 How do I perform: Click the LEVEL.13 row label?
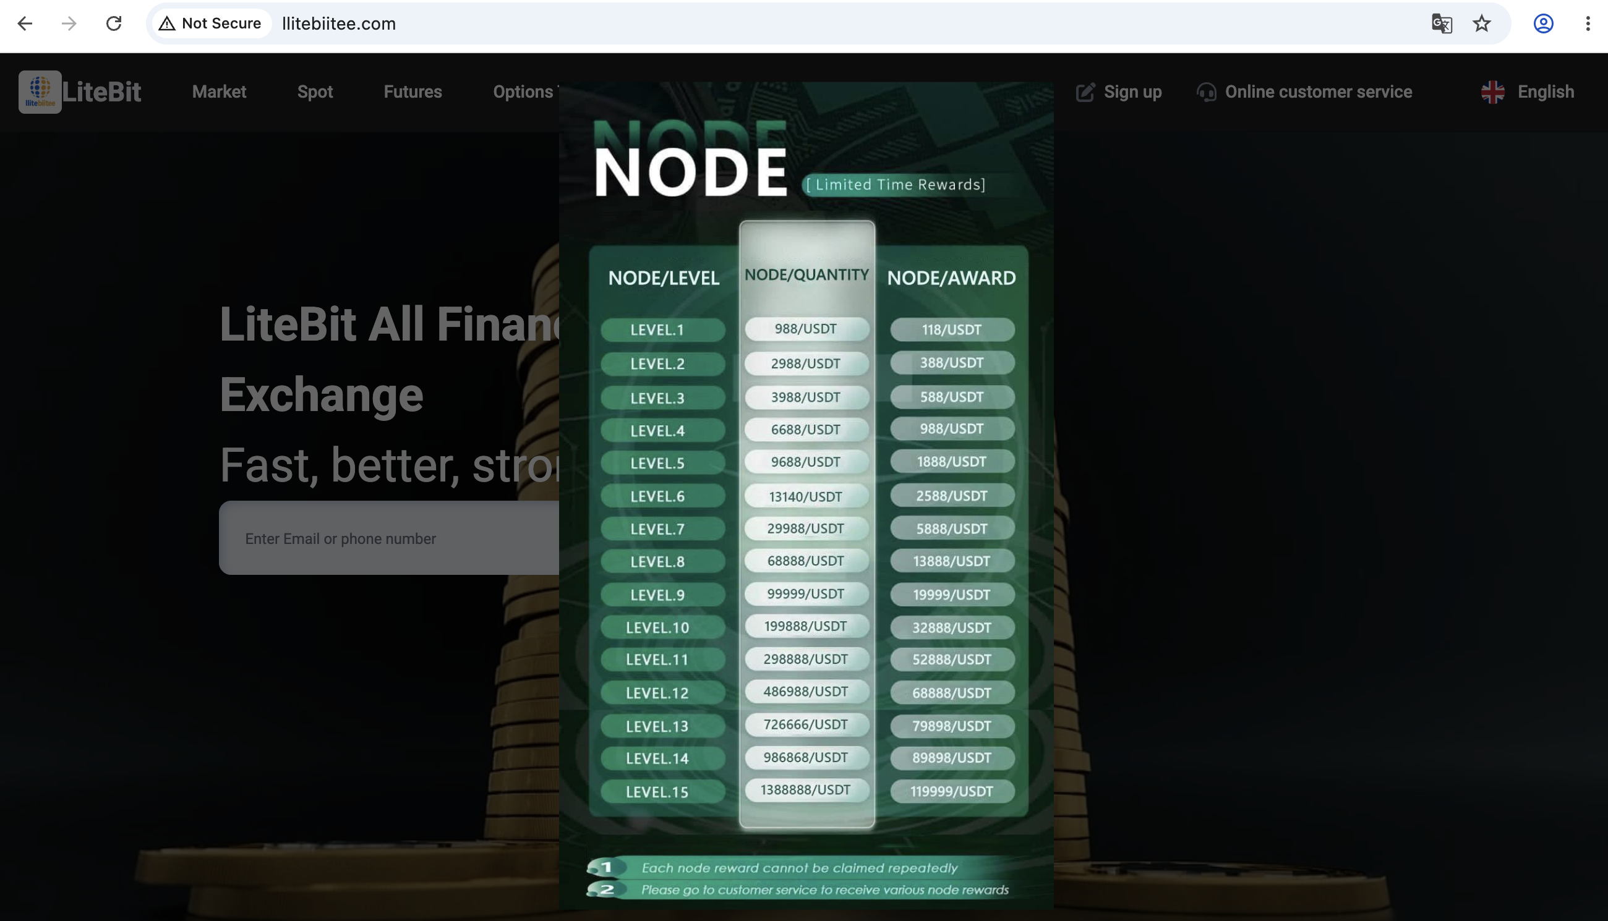(662, 726)
